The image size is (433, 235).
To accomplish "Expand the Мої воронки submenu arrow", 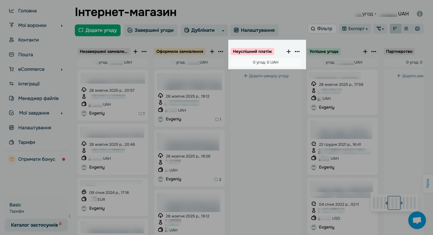I will [62, 26].
